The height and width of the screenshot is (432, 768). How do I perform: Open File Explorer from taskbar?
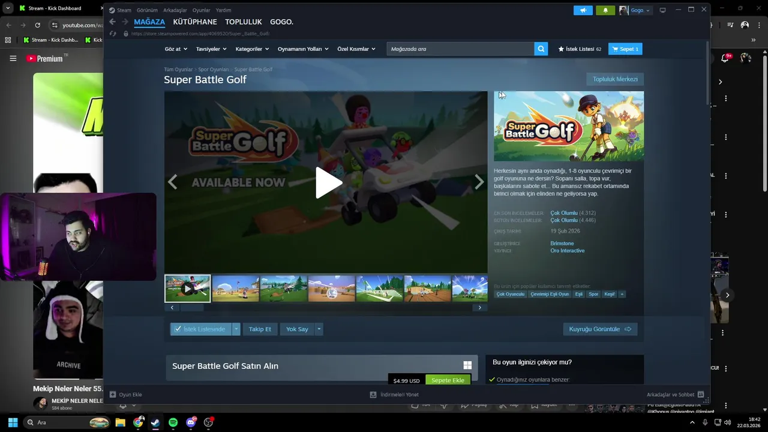[x=120, y=422]
